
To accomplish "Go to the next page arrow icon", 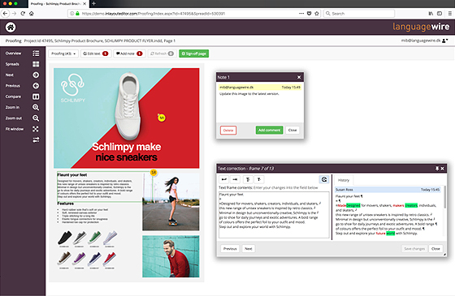I will tap(36, 75).
